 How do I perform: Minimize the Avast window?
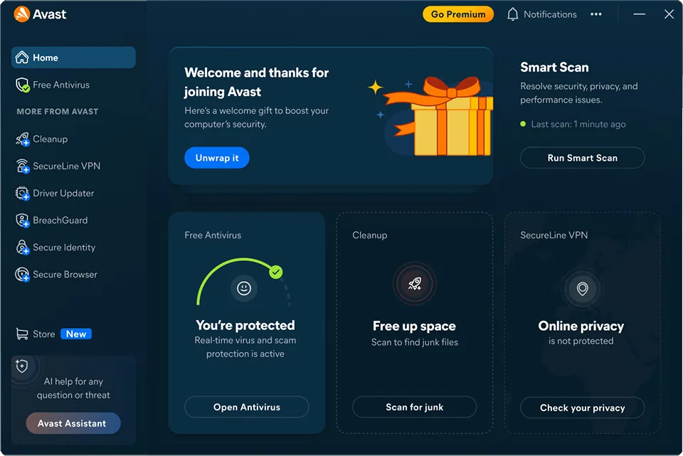click(x=639, y=14)
